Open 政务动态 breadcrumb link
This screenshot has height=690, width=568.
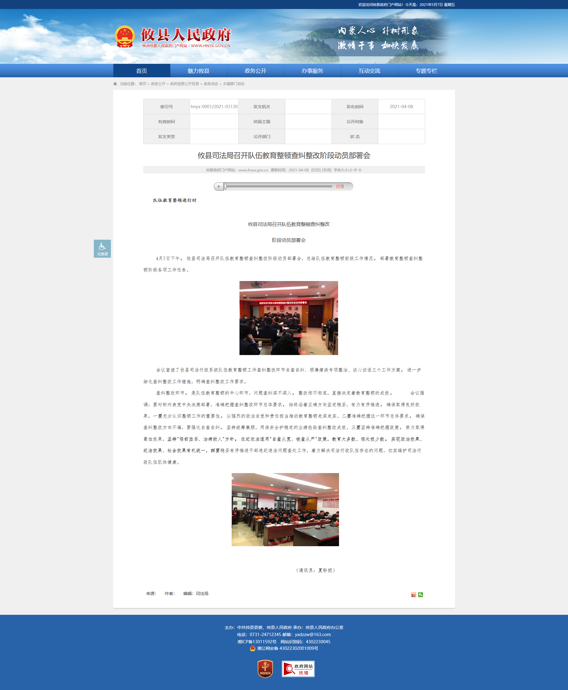tap(211, 84)
